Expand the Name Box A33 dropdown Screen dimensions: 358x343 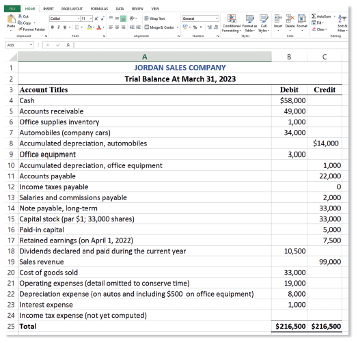[31, 45]
